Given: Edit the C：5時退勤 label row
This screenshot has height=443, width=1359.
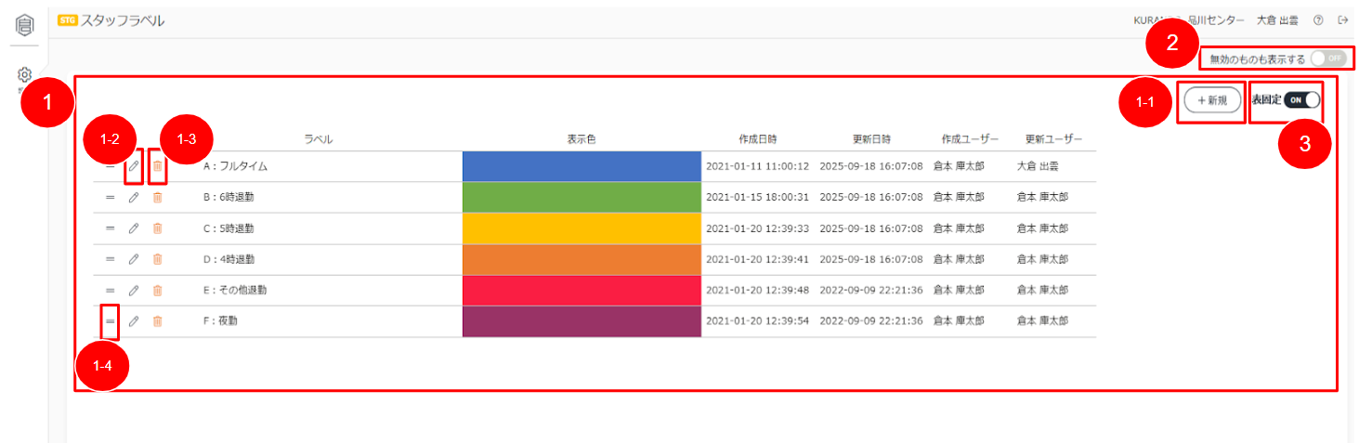Looking at the screenshot, I should point(134,228).
